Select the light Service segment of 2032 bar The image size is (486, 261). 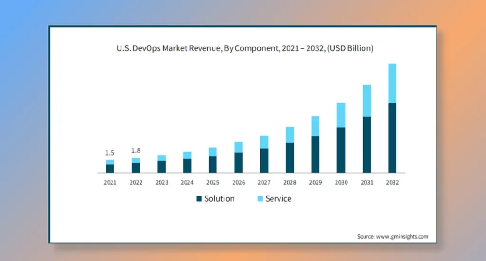tap(392, 83)
